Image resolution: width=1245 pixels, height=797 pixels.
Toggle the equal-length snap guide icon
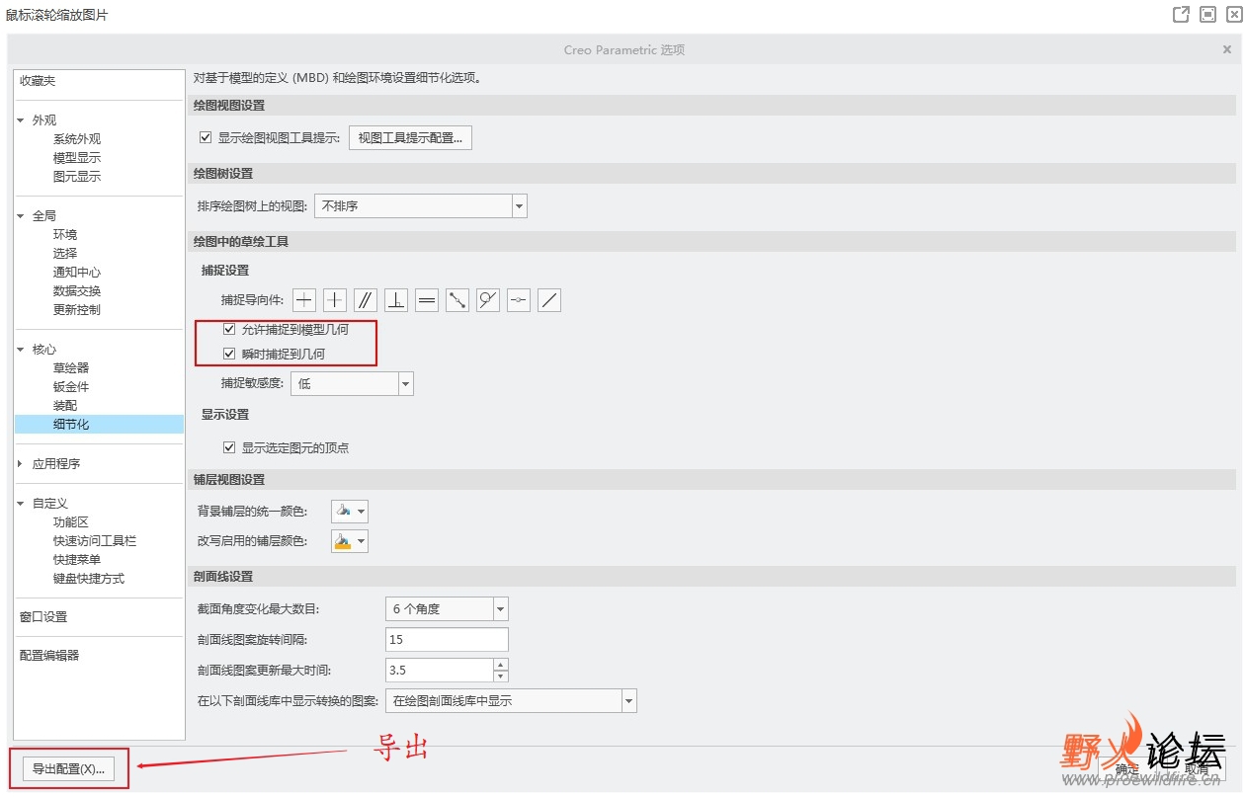click(427, 300)
